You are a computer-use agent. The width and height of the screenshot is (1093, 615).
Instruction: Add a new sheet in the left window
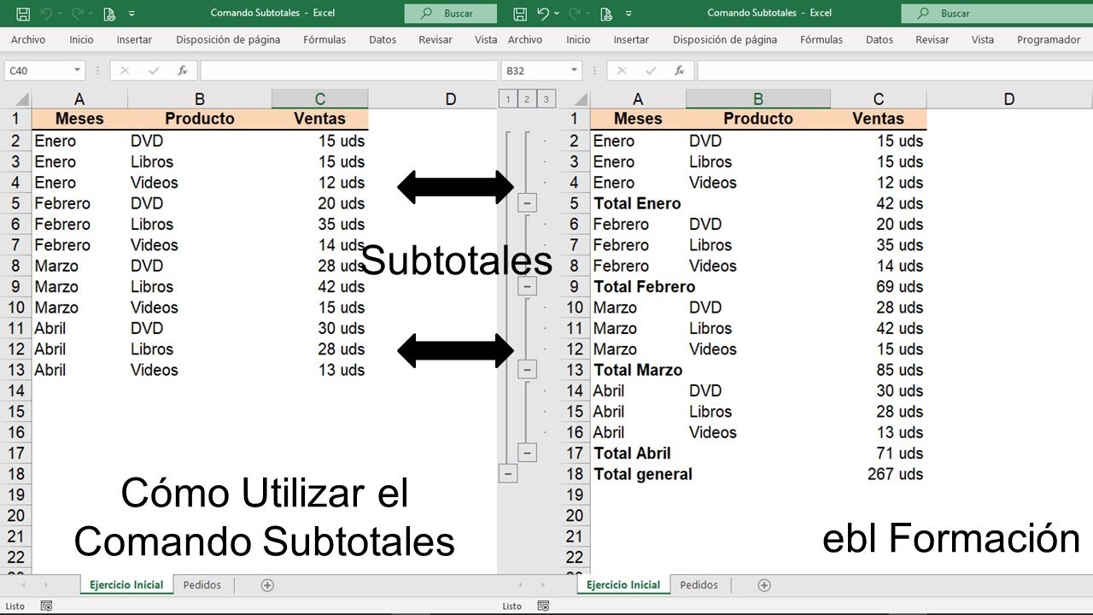(267, 585)
